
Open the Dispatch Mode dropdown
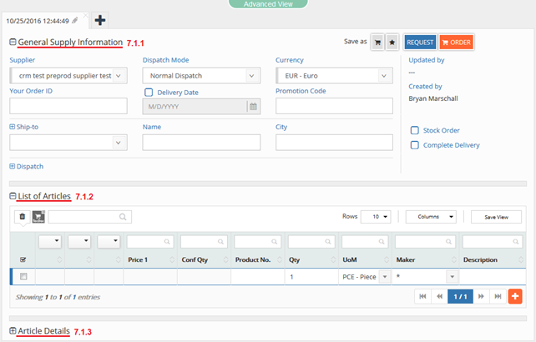pos(200,76)
